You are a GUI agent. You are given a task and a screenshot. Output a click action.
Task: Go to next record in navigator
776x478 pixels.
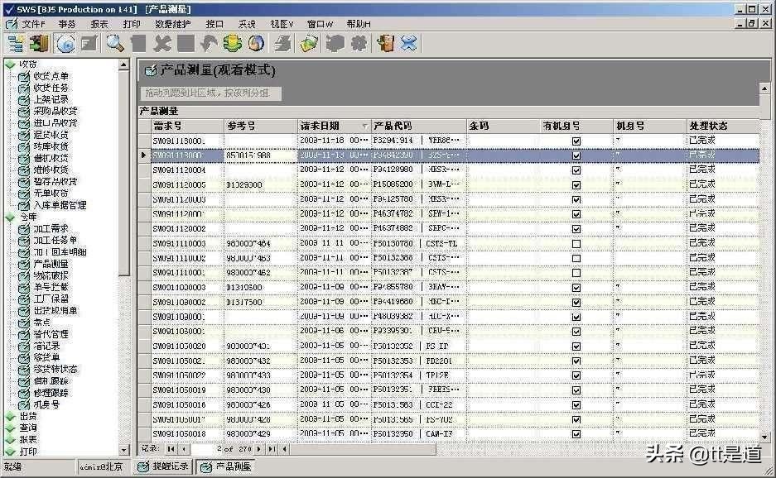[259, 449]
